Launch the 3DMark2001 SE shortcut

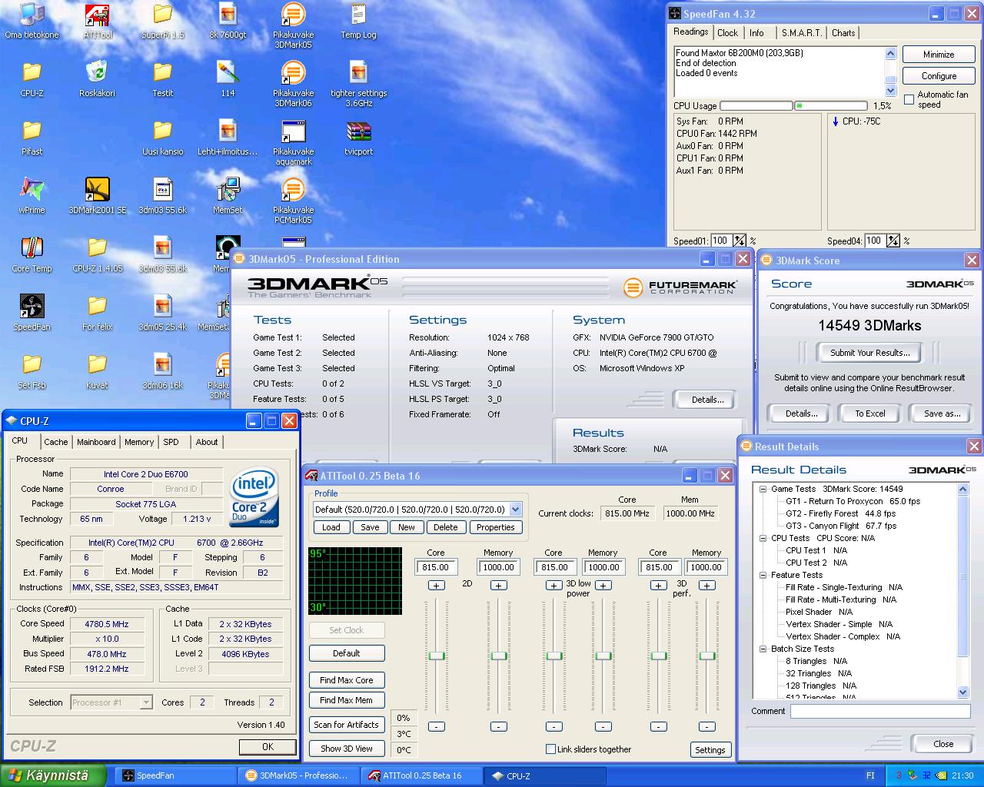point(97,197)
